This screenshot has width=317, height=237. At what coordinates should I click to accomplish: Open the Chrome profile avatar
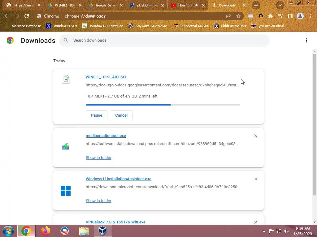point(300,16)
